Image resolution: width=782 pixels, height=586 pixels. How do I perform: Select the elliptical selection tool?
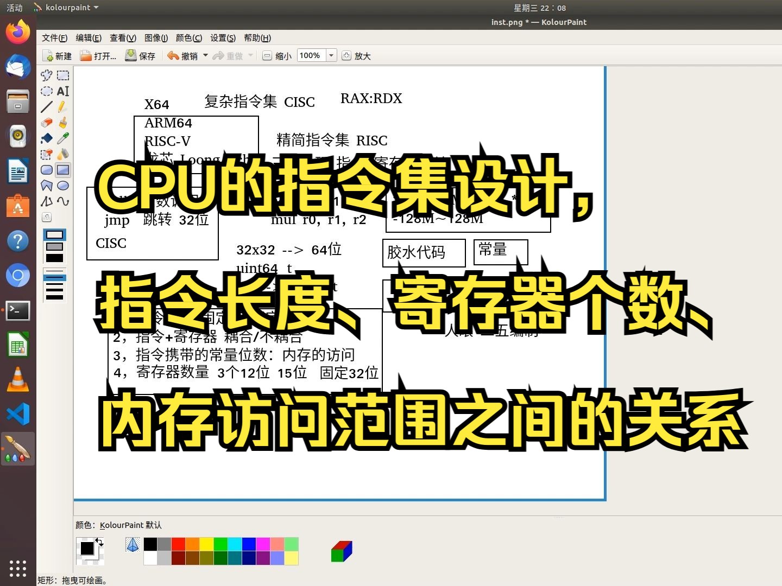47,91
